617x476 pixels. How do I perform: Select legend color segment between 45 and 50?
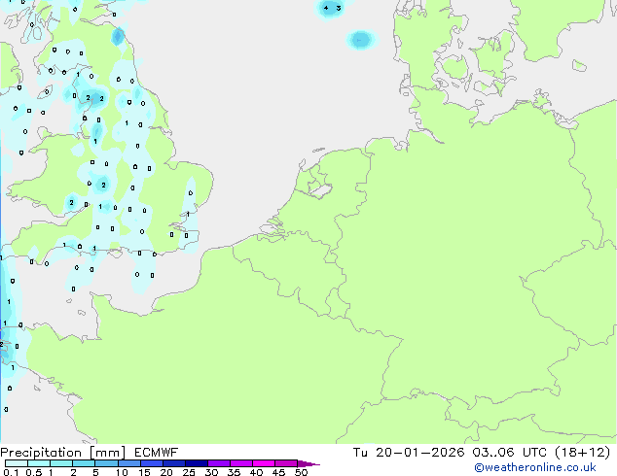pos(287,464)
